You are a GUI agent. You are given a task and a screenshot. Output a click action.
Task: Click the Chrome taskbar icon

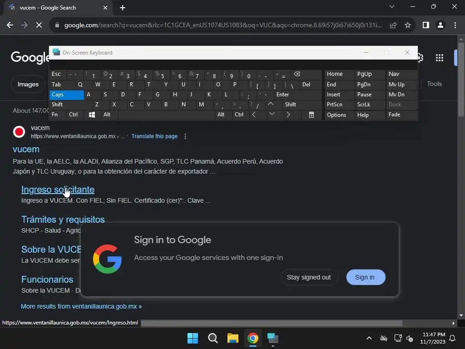click(252, 338)
